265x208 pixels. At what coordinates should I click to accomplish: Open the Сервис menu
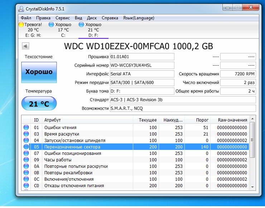(x=63, y=18)
